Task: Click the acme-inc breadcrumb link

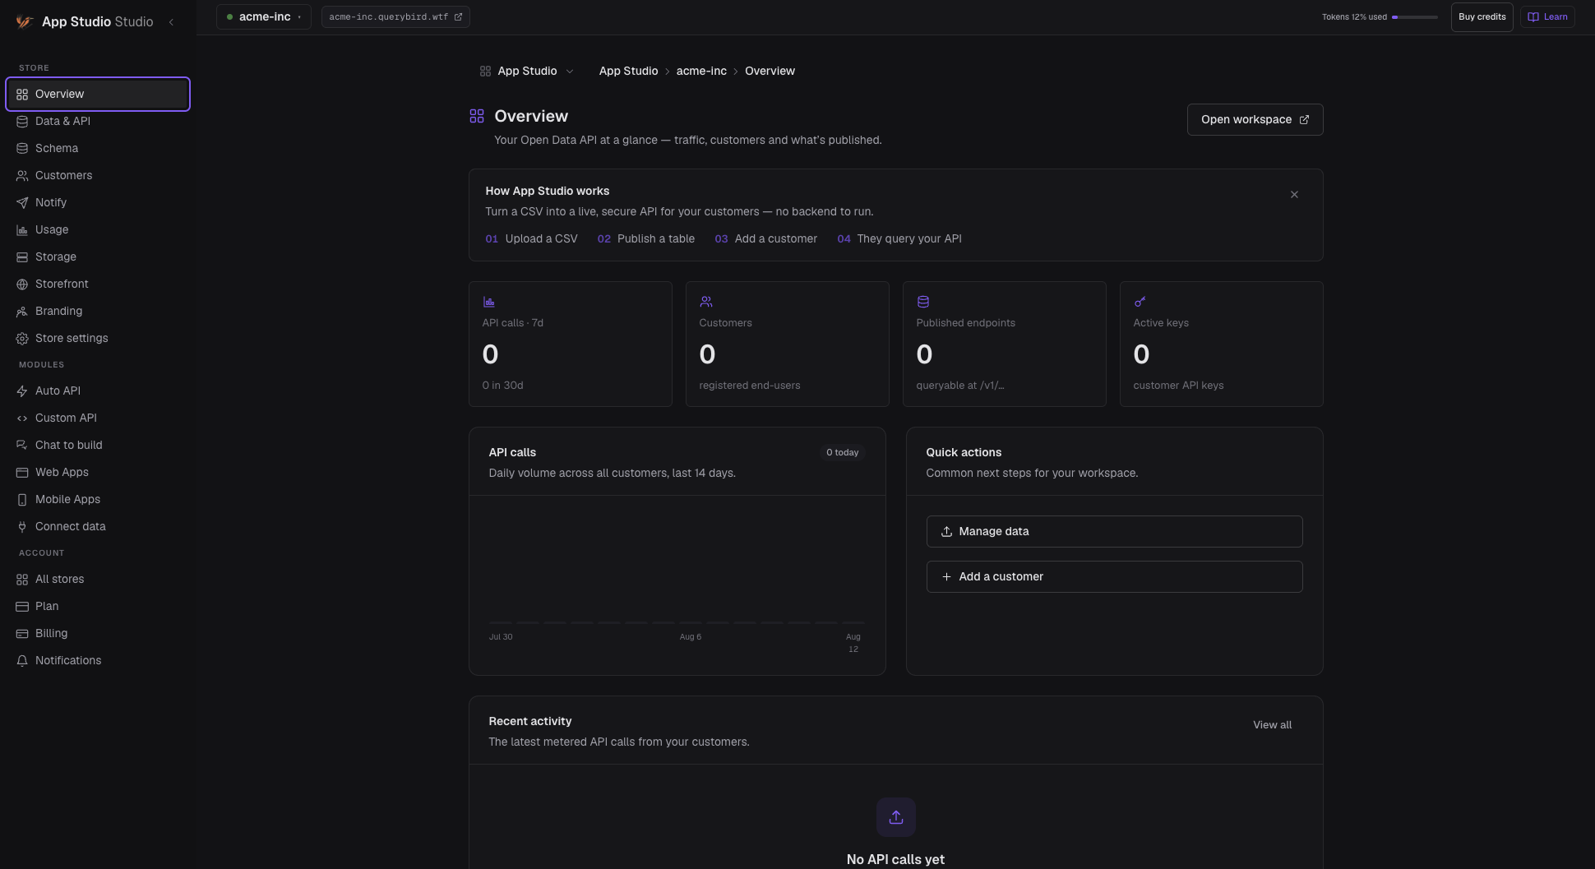Action: (x=701, y=71)
